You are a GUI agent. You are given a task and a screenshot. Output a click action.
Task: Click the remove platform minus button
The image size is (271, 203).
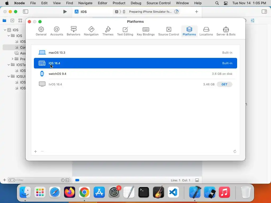point(42,151)
